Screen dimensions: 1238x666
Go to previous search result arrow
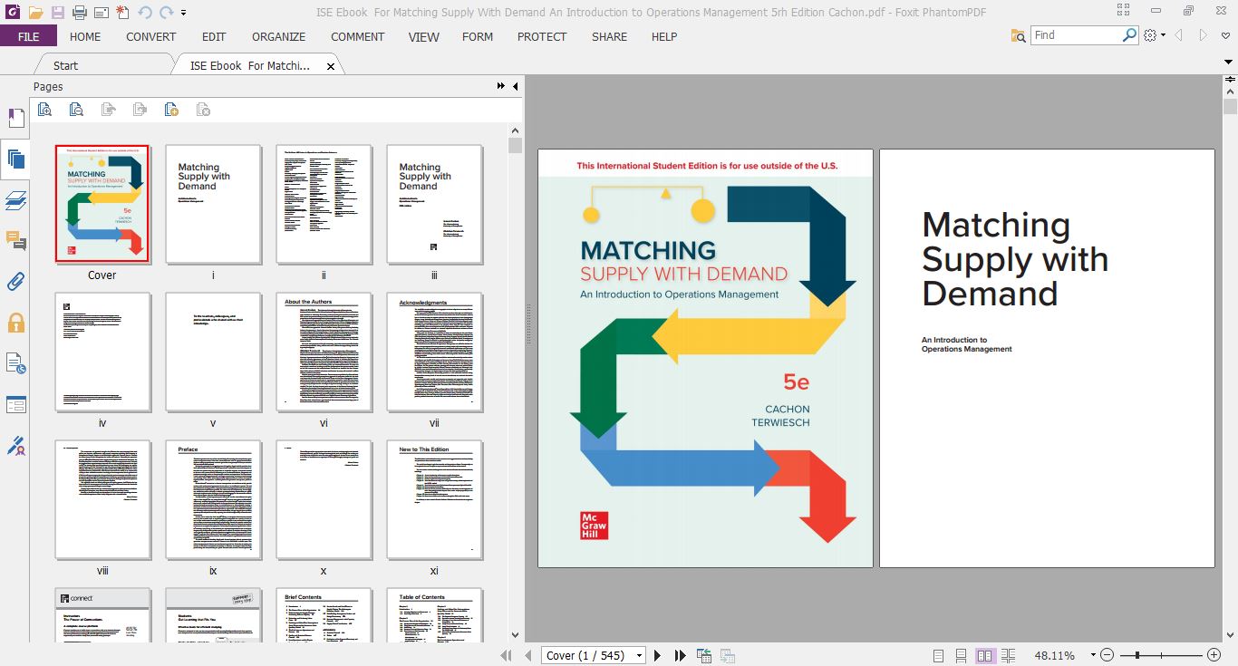point(1179,35)
